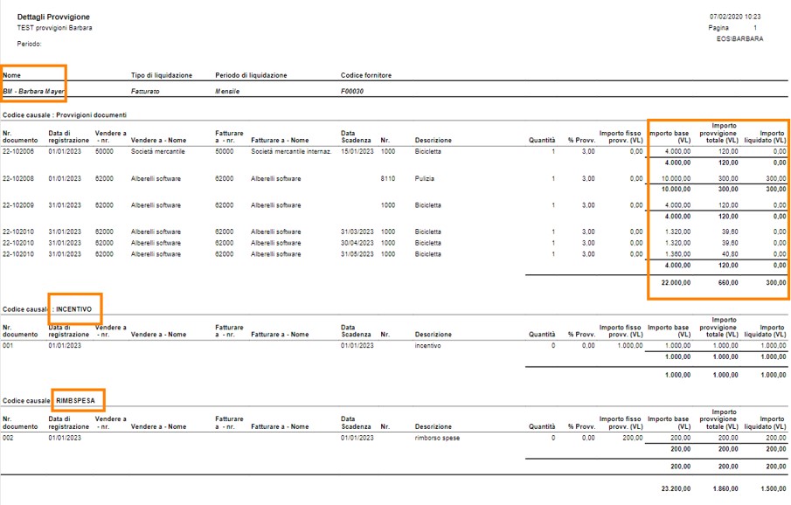Screen dimensions: 791x505
Task: Click the Mensile liquidation period value
Action: (227, 91)
